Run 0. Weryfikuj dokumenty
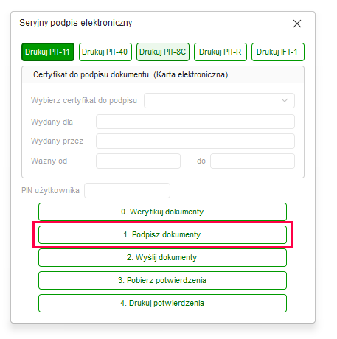337x339 pixels. click(162, 212)
